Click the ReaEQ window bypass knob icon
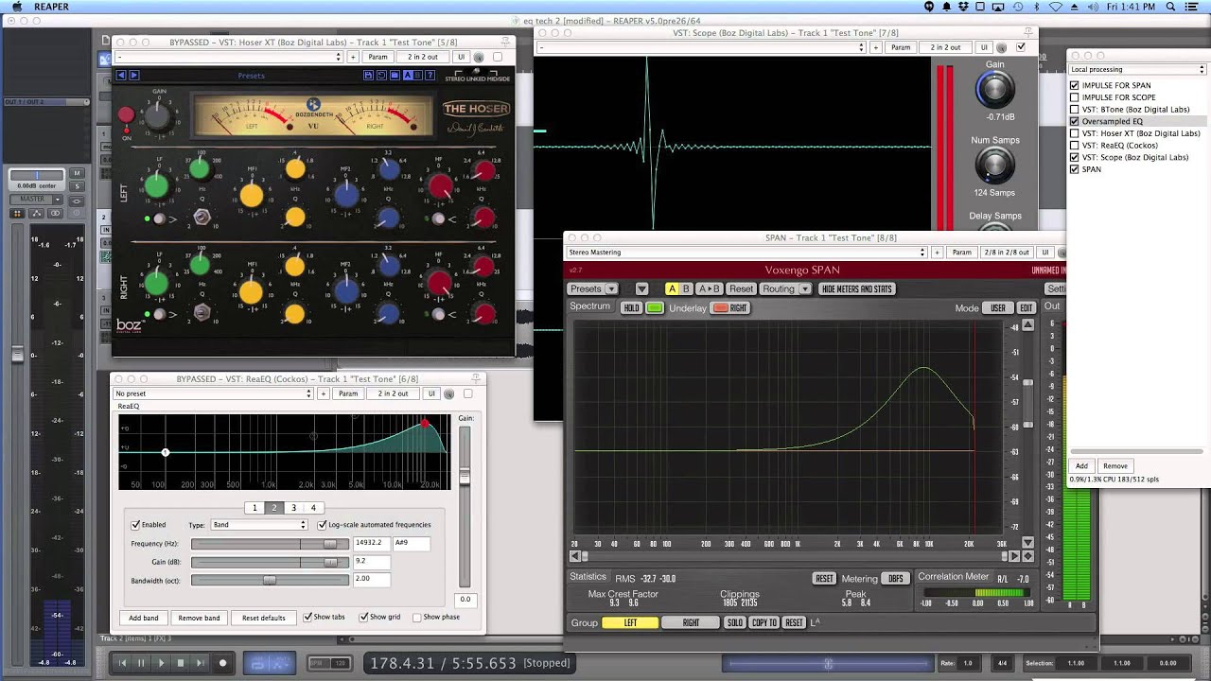Viewport: 1211px width, 681px height. pyautogui.click(x=449, y=393)
